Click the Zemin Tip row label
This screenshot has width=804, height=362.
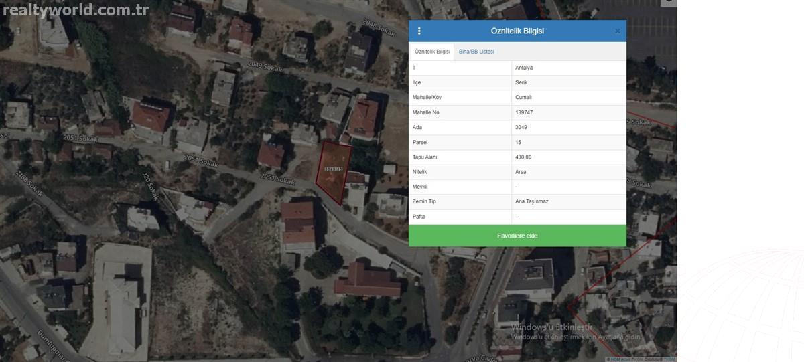[423, 201]
